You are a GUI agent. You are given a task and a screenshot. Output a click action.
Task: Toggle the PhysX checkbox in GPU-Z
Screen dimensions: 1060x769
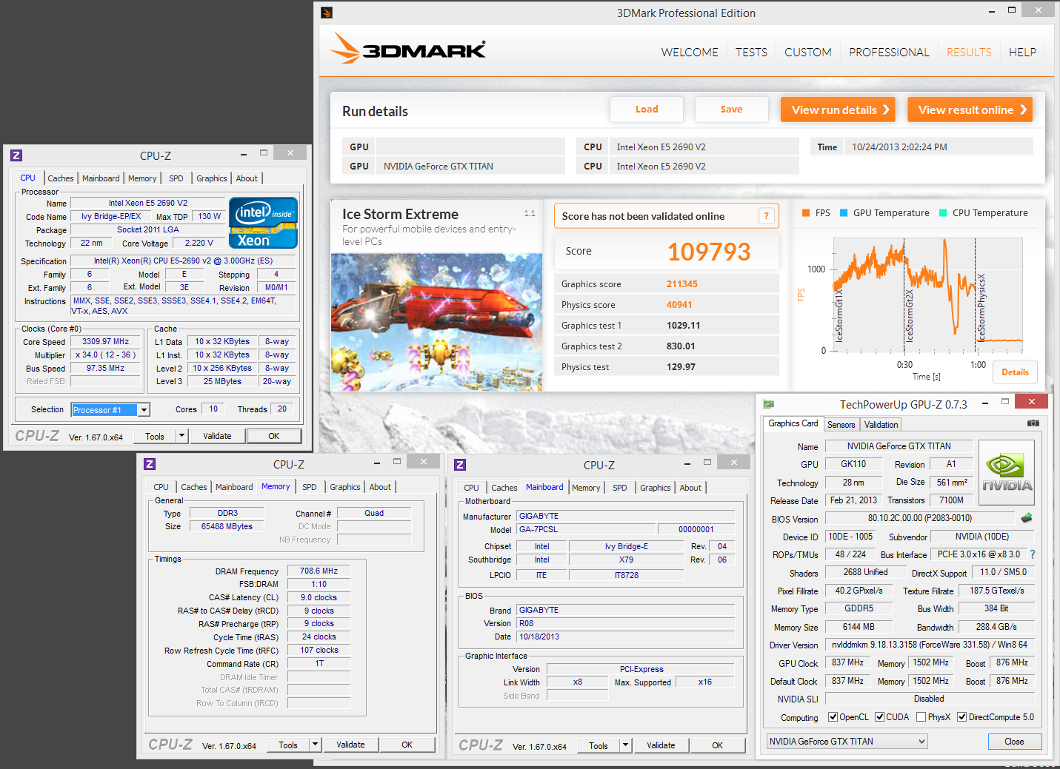point(921,717)
